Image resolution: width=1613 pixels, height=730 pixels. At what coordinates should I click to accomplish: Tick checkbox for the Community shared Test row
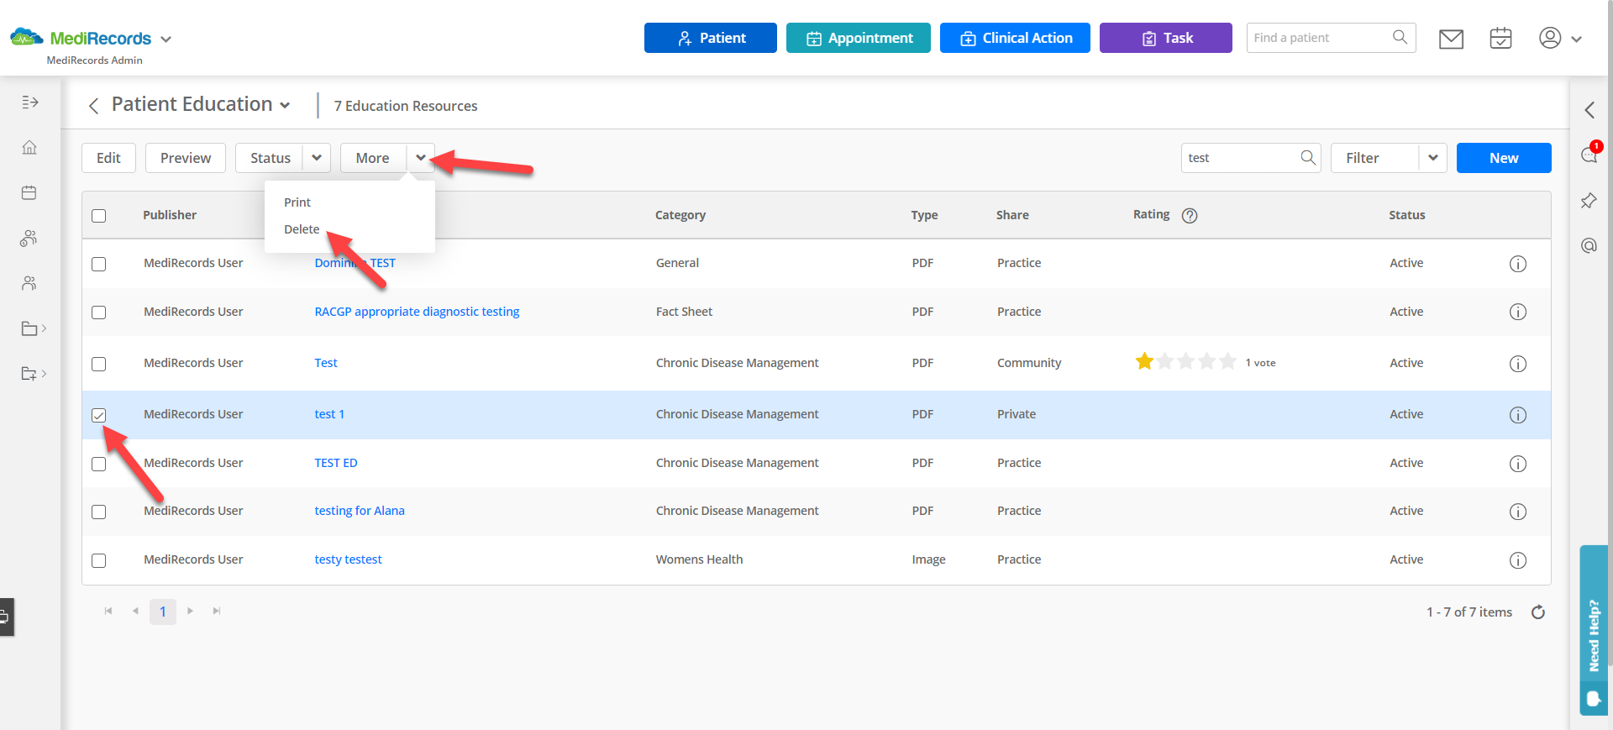click(99, 364)
